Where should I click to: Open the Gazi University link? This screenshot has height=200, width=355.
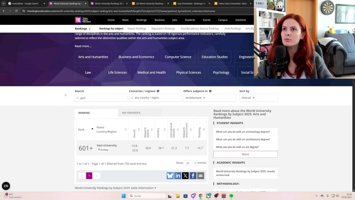[x=107, y=145]
